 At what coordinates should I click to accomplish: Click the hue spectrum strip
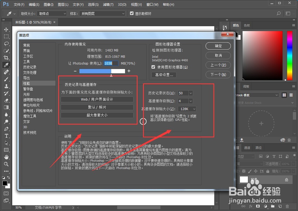[x=290, y=55]
